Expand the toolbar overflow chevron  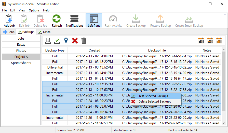225,15
